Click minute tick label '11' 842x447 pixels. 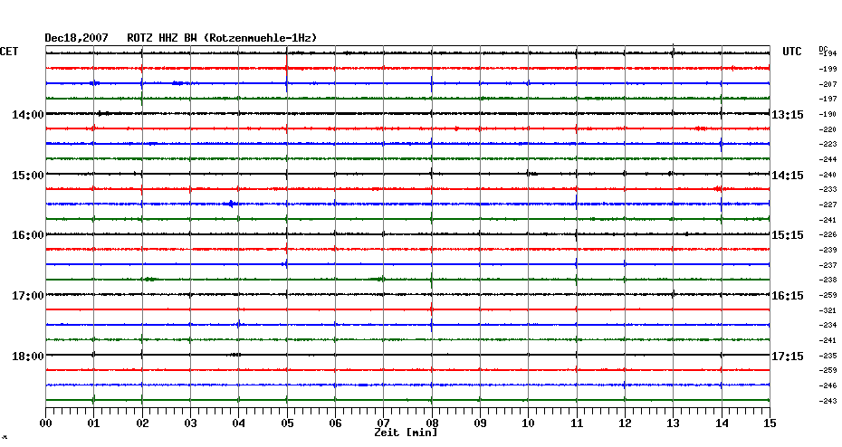point(577,423)
